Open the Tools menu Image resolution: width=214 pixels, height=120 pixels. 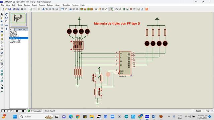[x=20, y=5]
